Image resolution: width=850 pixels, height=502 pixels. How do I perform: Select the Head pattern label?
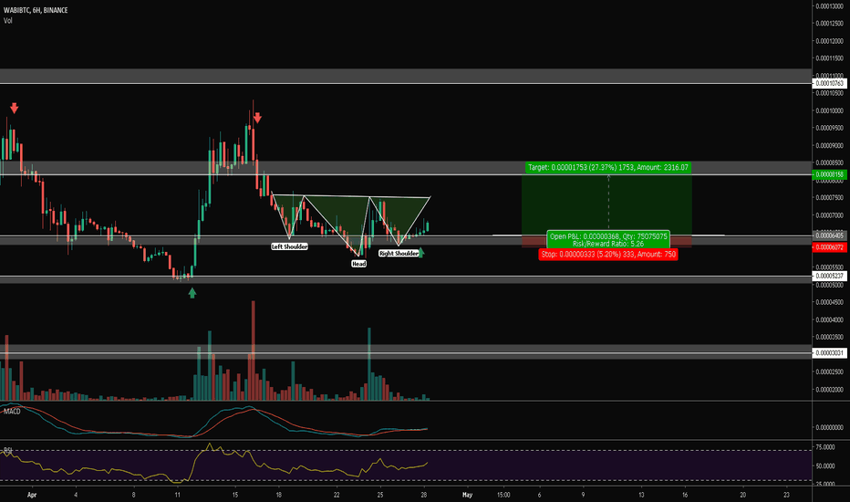(x=358, y=264)
